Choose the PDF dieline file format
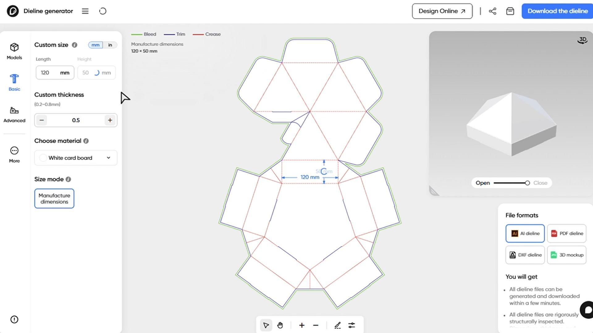 tap(567, 233)
